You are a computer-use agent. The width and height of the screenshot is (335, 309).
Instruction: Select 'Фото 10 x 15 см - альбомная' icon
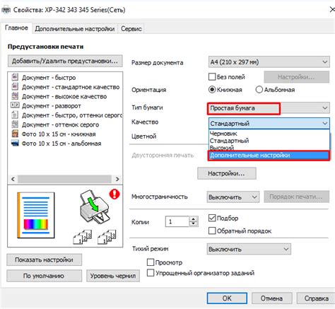coord(15,143)
